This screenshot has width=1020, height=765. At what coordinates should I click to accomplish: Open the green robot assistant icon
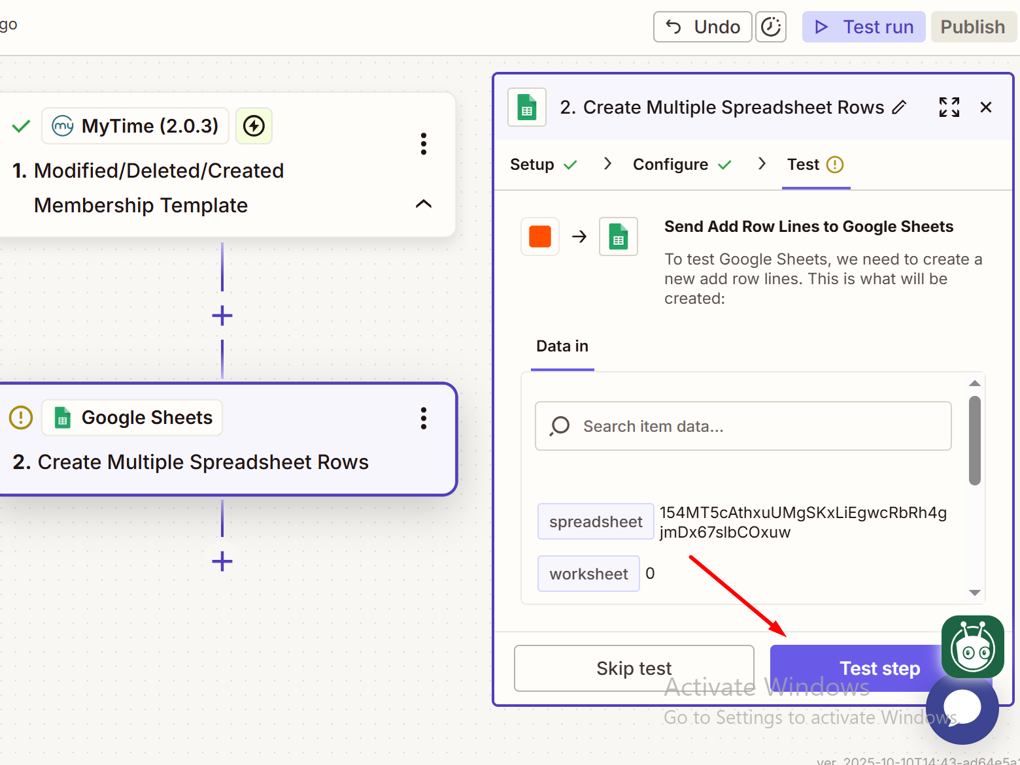point(973,647)
